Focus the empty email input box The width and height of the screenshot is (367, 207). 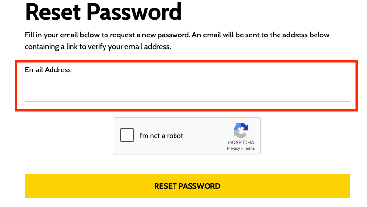pyautogui.click(x=187, y=90)
